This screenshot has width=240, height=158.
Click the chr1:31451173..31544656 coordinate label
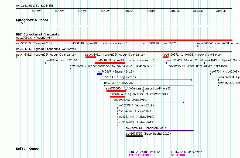click(x=35, y=6)
